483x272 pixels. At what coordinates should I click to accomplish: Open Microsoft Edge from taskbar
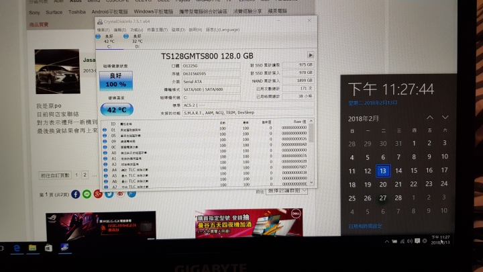[x=17, y=248]
